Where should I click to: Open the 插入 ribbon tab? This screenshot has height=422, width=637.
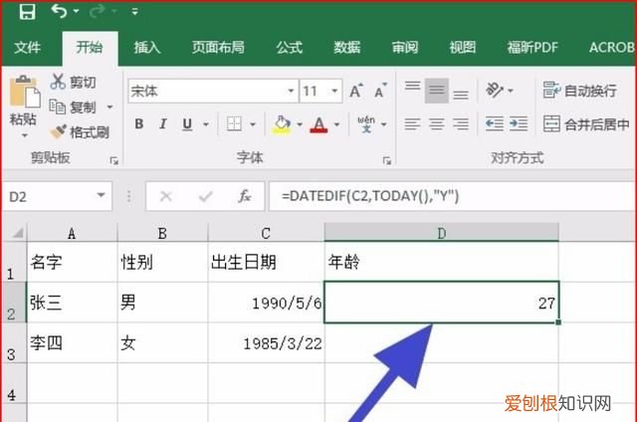click(147, 48)
